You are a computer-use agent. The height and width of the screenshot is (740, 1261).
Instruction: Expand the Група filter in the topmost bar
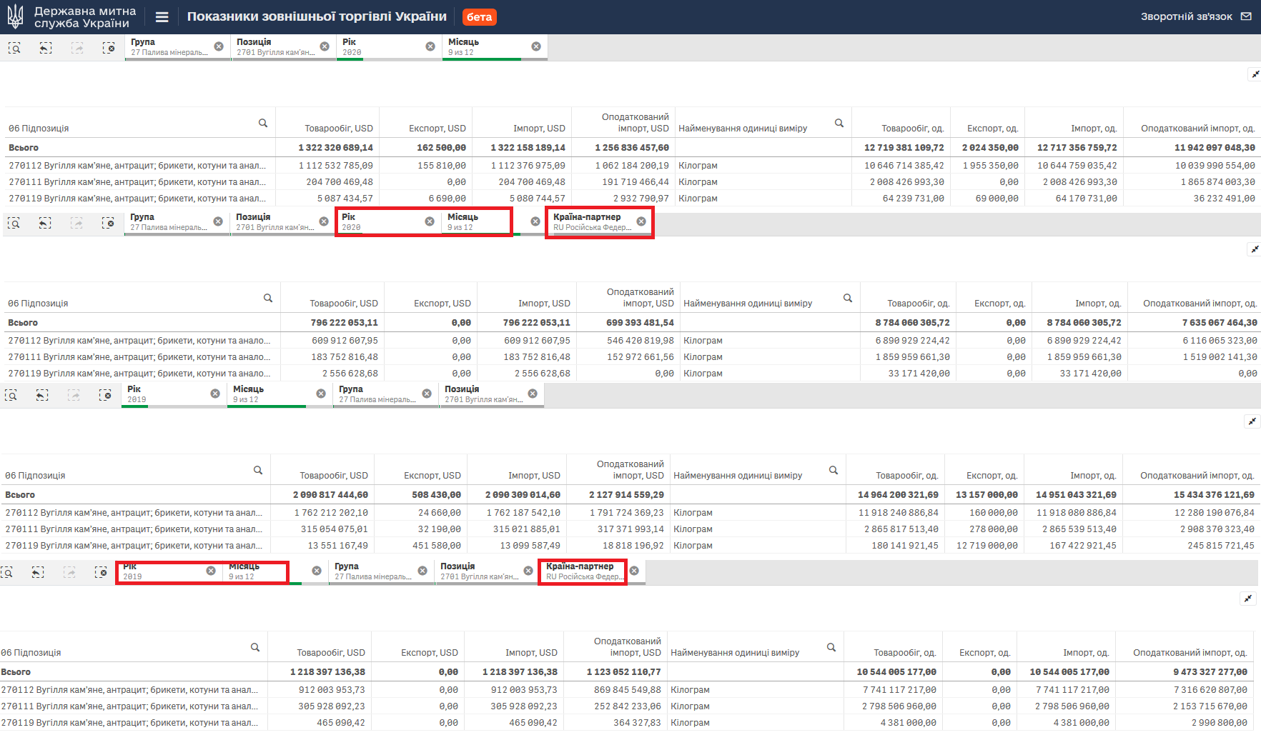click(x=169, y=47)
